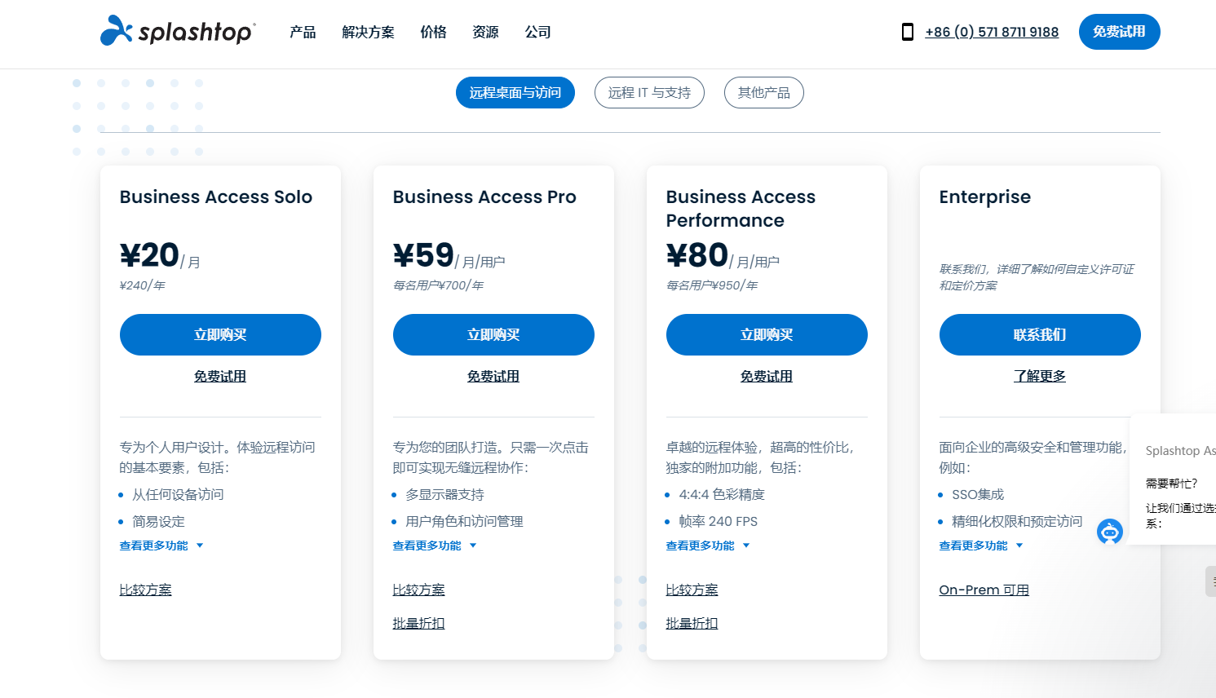The height and width of the screenshot is (698, 1216).
Task: Click the 精细化权限和预定访问 feature
Action: coord(1017,522)
